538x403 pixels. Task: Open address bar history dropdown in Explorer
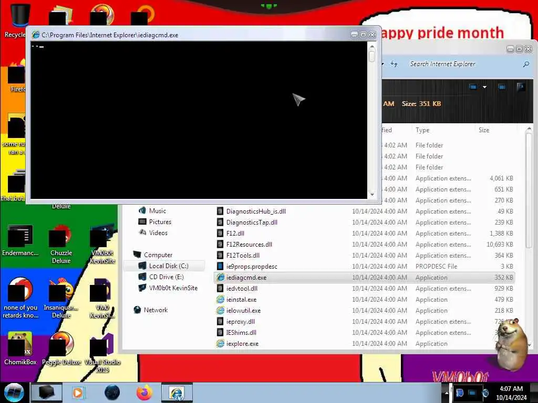pyautogui.click(x=383, y=63)
